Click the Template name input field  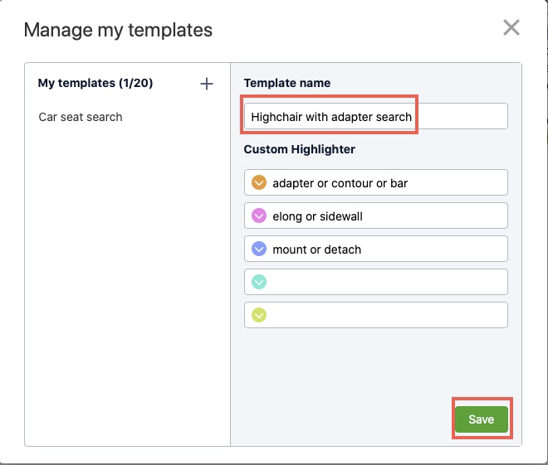pos(375,117)
